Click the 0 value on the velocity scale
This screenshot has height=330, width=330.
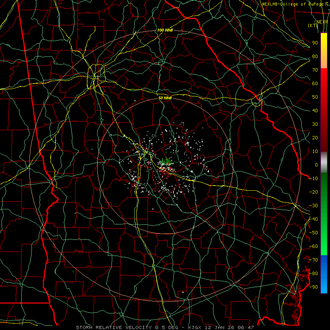(x=316, y=165)
